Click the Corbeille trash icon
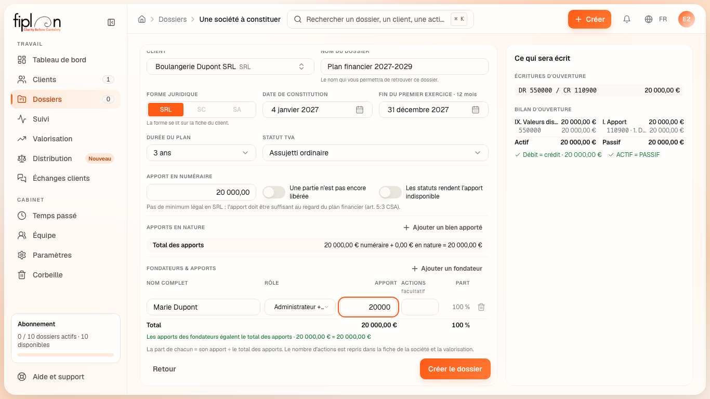The height and width of the screenshot is (399, 710). (22, 275)
